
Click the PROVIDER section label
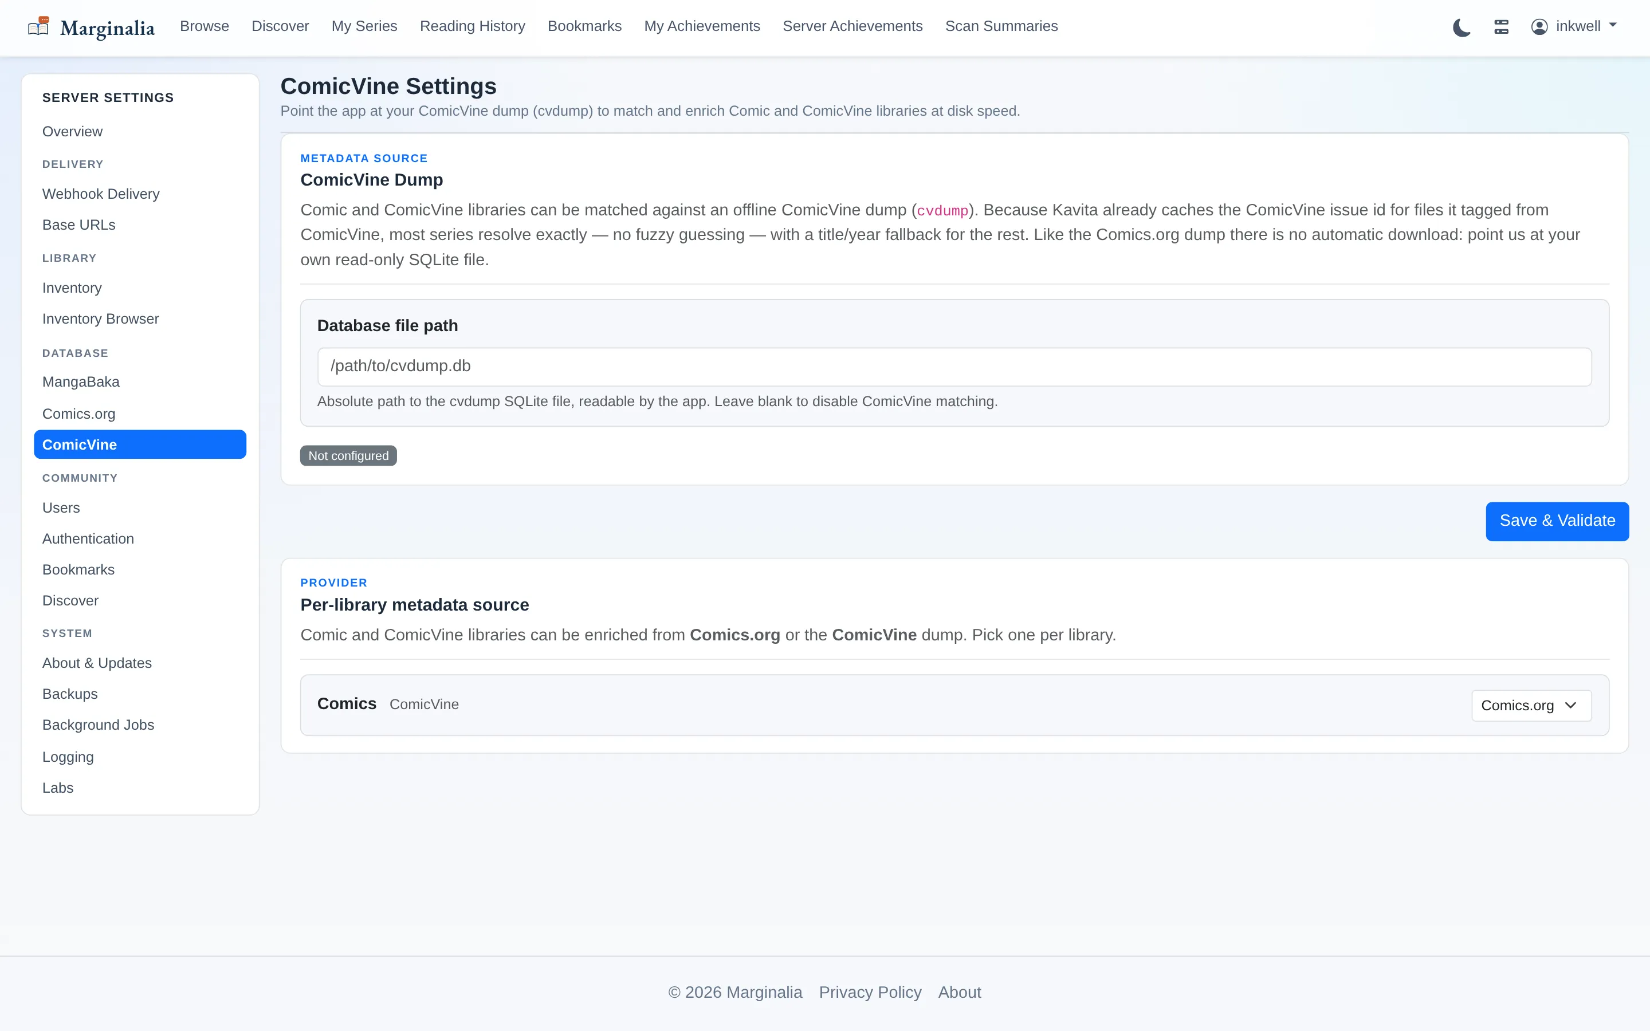[333, 583]
